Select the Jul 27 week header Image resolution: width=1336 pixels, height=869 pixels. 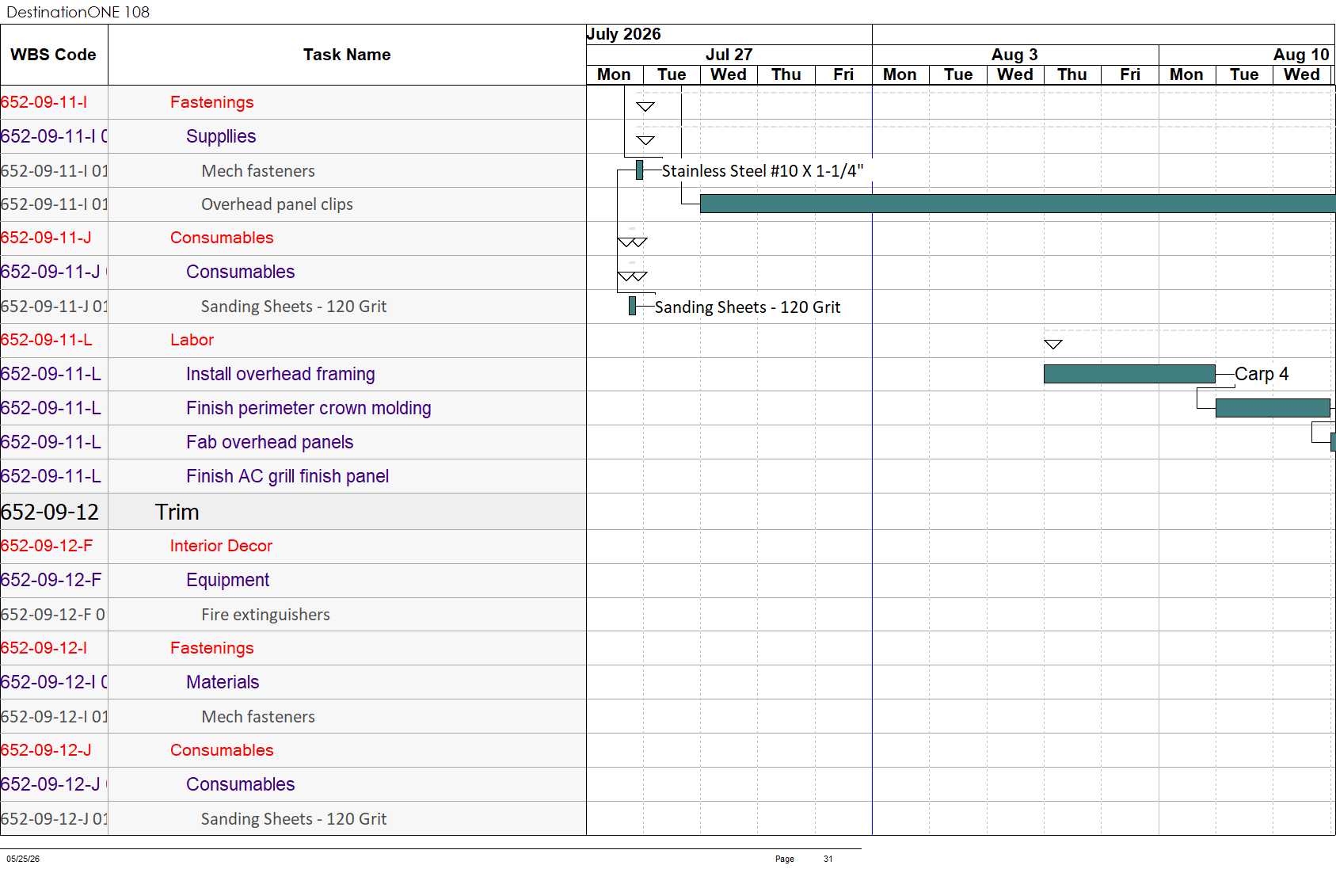coord(729,55)
